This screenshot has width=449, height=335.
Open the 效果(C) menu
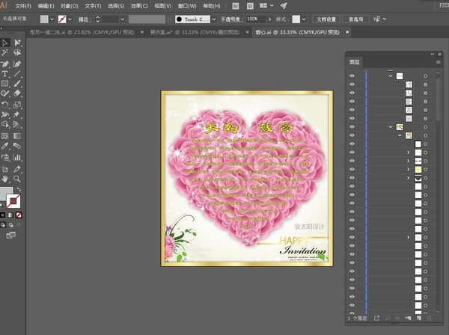pos(139,6)
